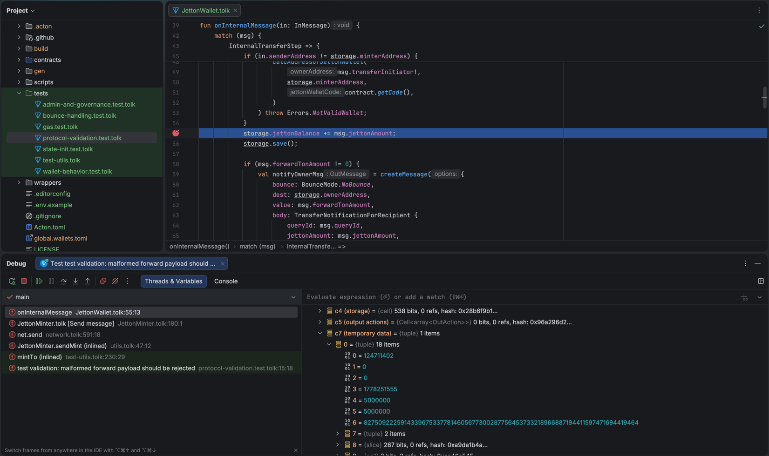Viewport: 769px width, 456px height.
Task: Collapse the 0 = {tuple} 18 items node
Action: pyautogui.click(x=329, y=344)
